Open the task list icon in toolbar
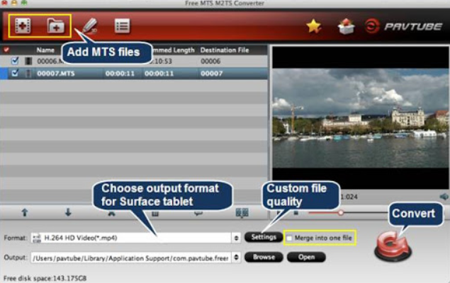 point(123,25)
